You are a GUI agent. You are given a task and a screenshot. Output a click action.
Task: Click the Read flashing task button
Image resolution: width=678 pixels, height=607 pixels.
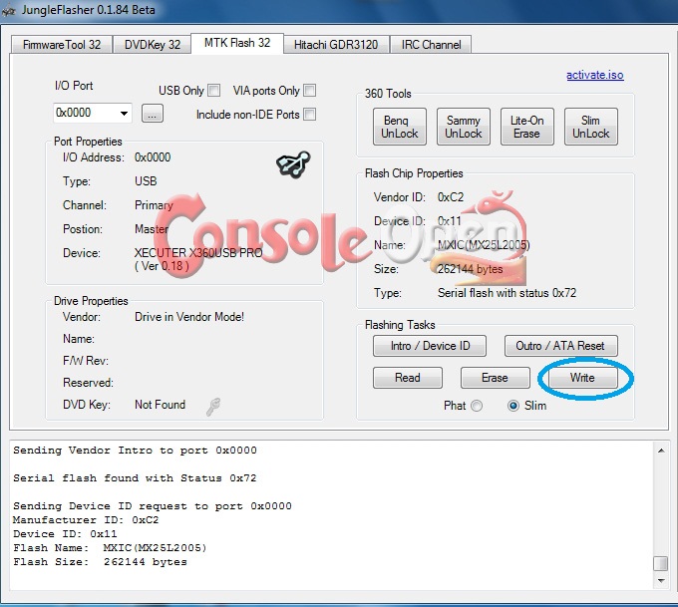(408, 378)
